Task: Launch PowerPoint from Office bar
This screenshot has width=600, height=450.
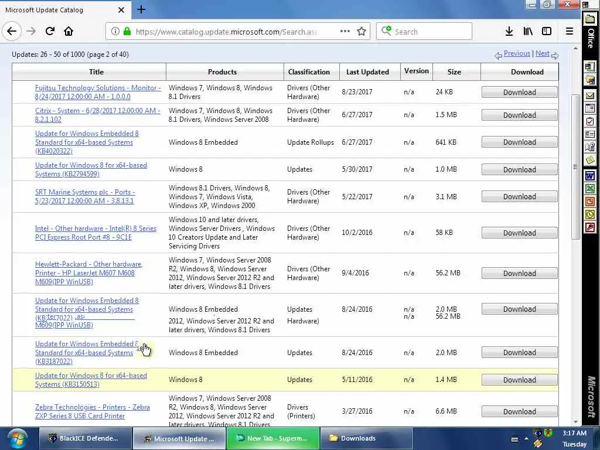Action: (590, 202)
